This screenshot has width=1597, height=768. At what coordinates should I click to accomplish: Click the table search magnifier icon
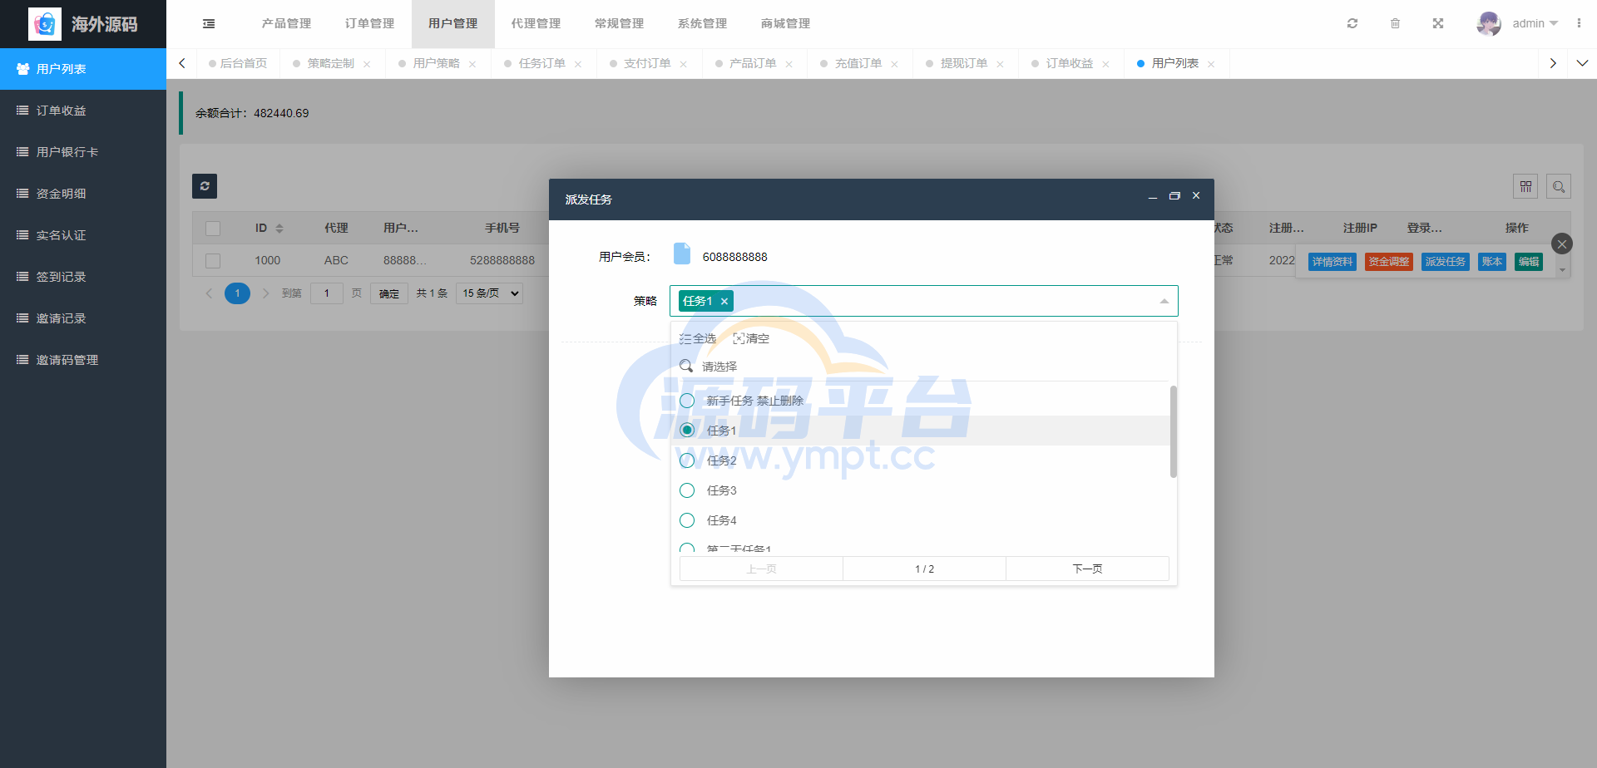1559,186
